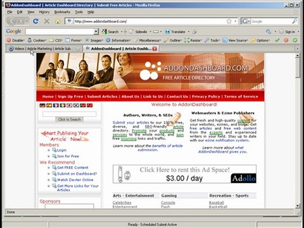Expand the Sidewiki dropdown arrow
This screenshot has height=228, width=304.
(150, 32)
